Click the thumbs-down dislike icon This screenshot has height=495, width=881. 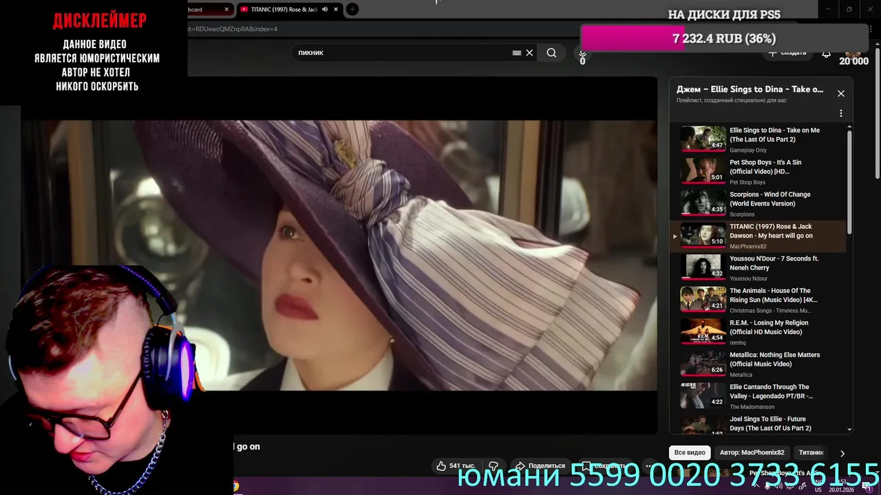(493, 465)
